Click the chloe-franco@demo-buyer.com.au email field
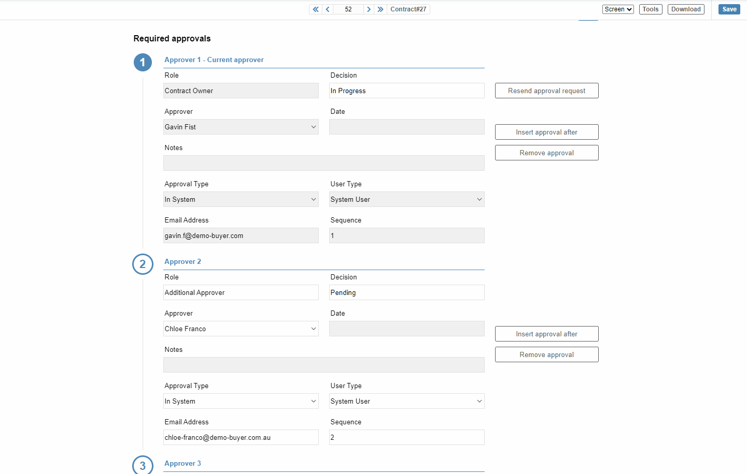The image size is (747, 474). click(x=241, y=437)
